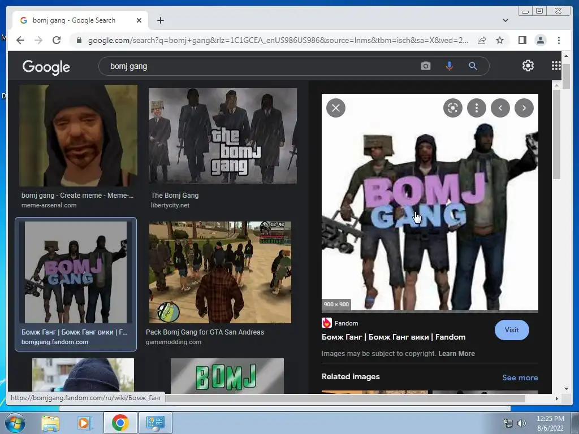Reload the Google search page

[x=57, y=40]
